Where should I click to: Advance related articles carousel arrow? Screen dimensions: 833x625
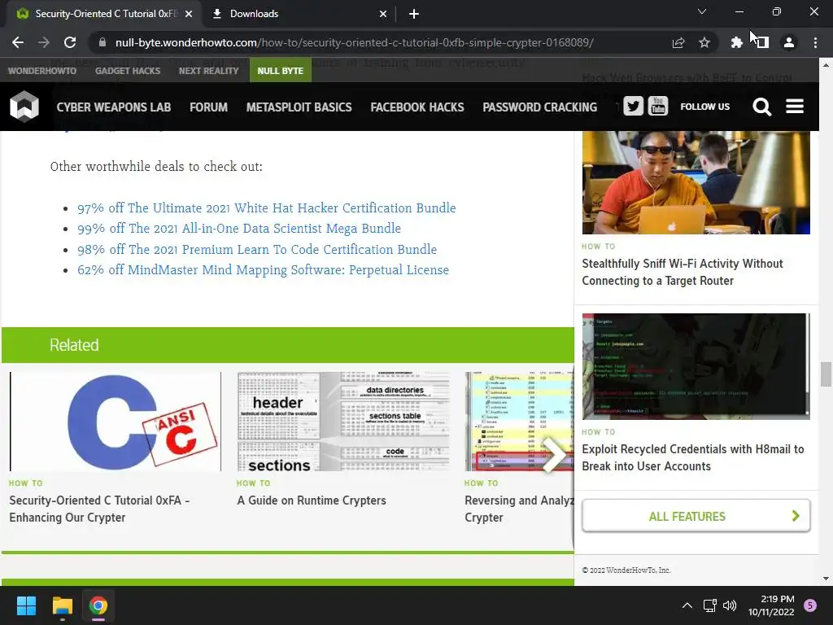coord(554,456)
